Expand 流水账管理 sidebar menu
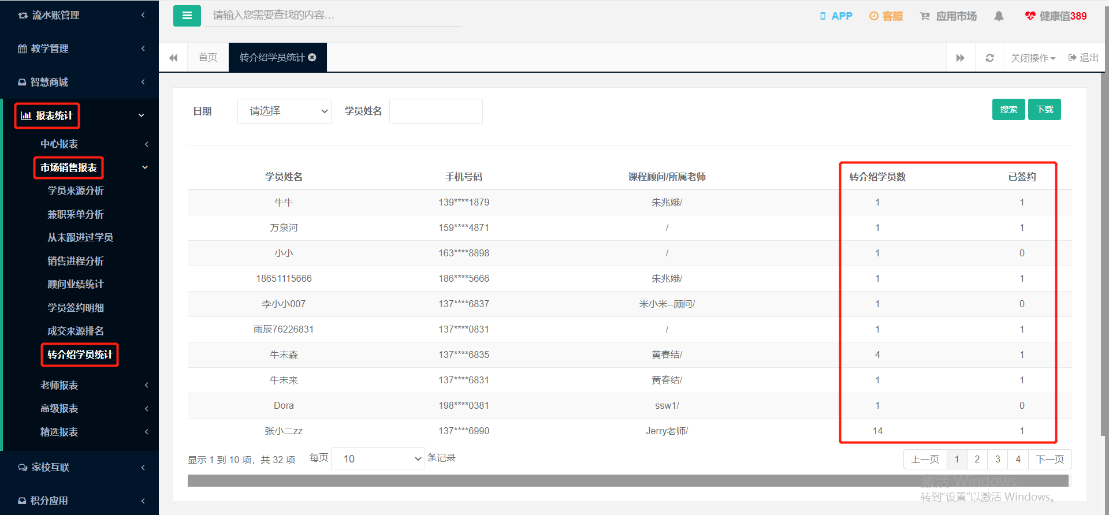The height and width of the screenshot is (515, 1109). tap(80, 16)
